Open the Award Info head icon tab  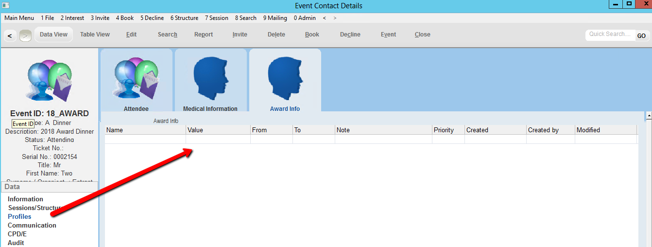(x=285, y=77)
